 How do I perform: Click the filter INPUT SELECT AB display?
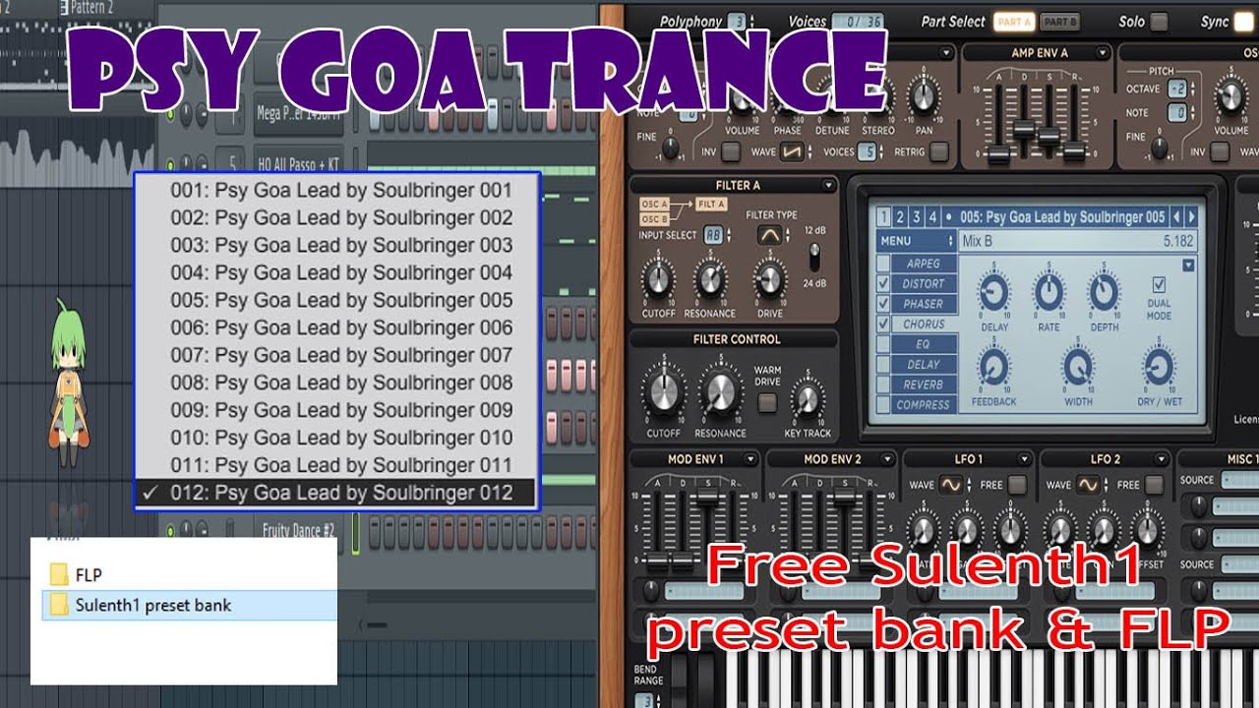pyautogui.click(x=712, y=235)
